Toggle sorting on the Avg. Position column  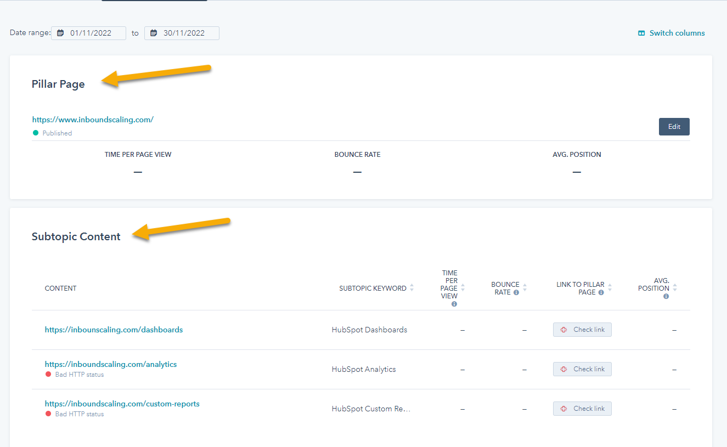[x=674, y=287]
